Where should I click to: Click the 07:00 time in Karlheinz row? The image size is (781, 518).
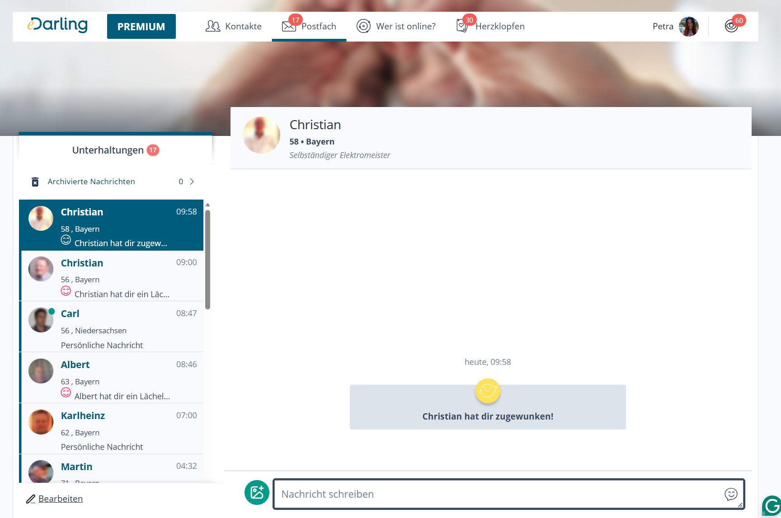pyautogui.click(x=187, y=415)
